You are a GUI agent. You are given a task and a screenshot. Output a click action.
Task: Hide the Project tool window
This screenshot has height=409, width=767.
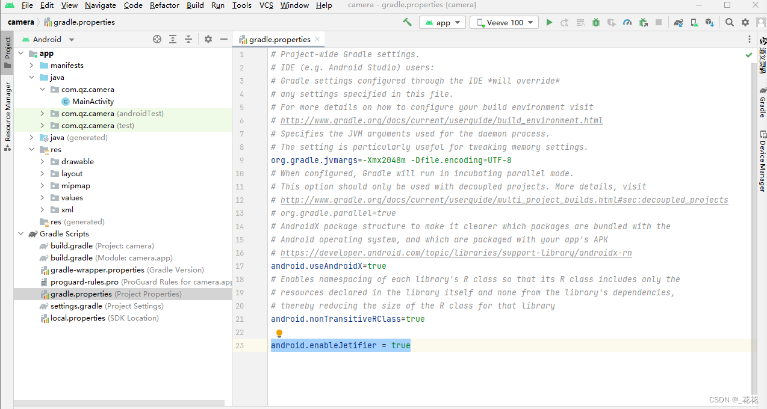point(224,39)
